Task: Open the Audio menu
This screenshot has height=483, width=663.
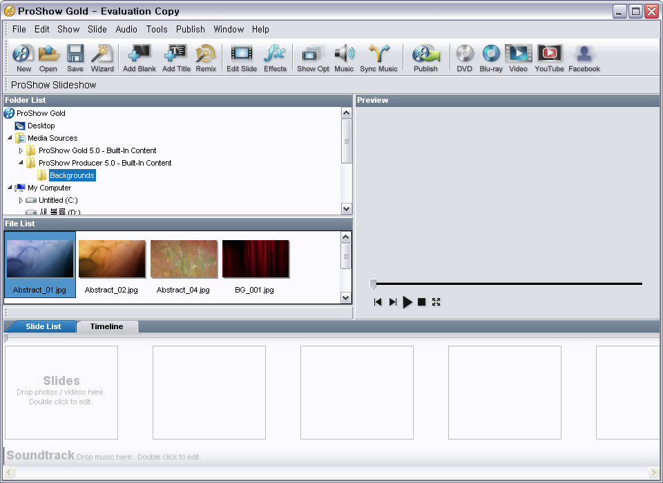Action: coord(126,29)
